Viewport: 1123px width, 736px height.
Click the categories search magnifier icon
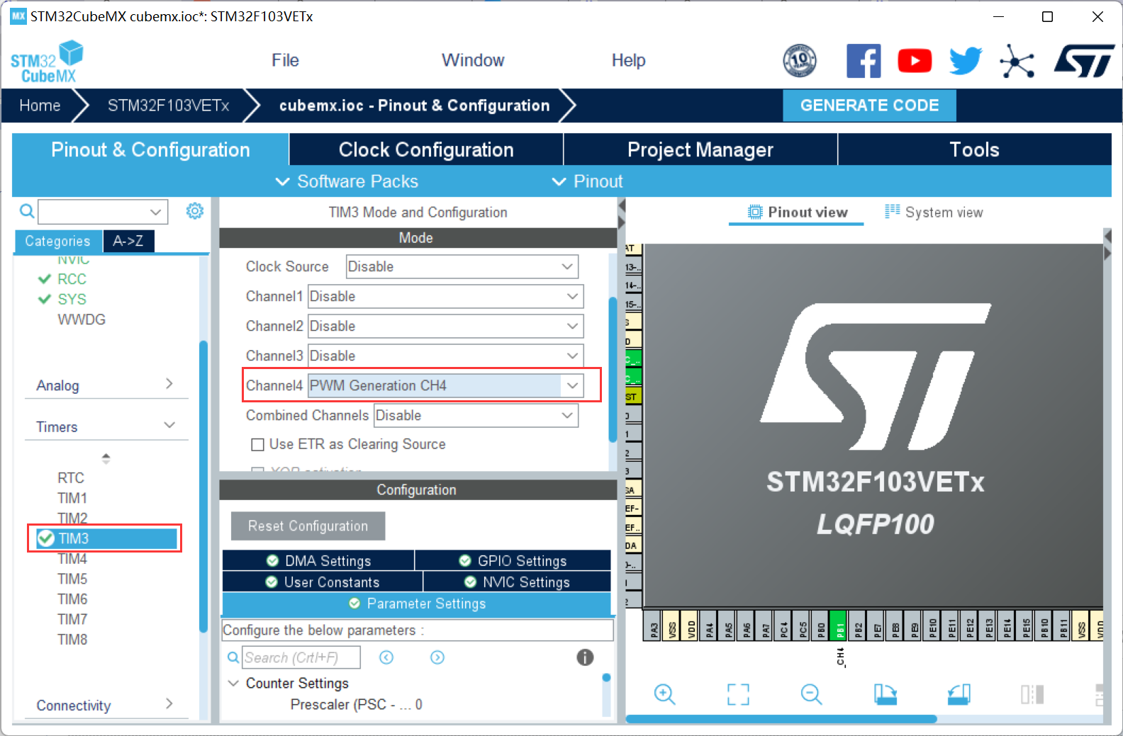coord(26,211)
